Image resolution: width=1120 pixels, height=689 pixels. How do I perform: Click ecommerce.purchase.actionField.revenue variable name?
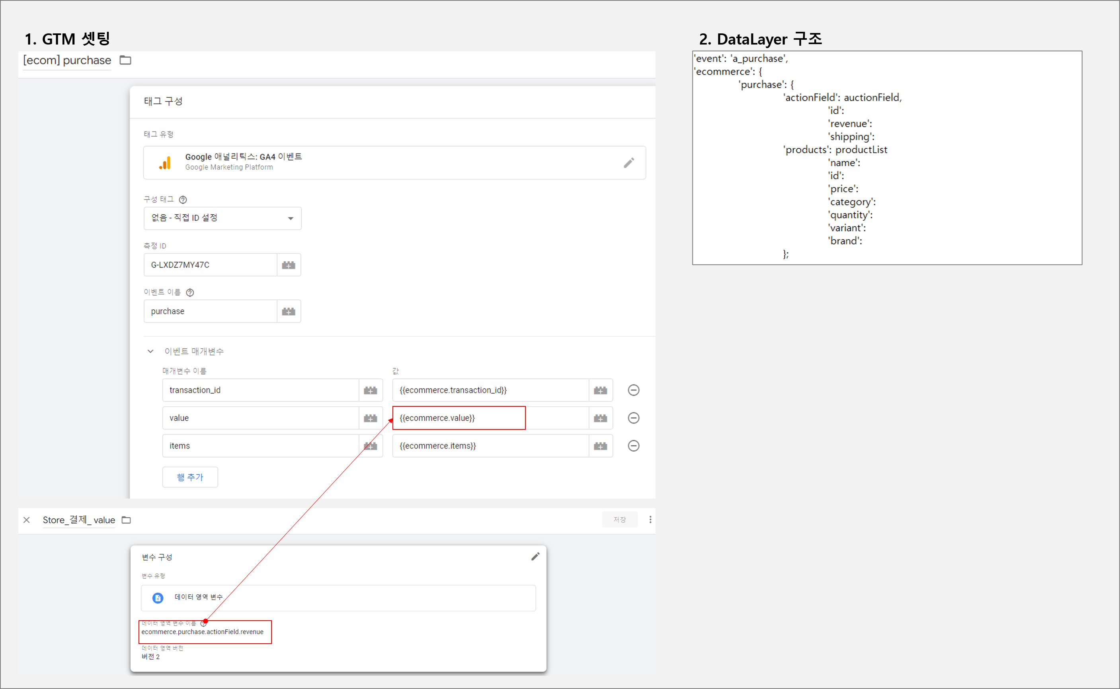coord(203,632)
